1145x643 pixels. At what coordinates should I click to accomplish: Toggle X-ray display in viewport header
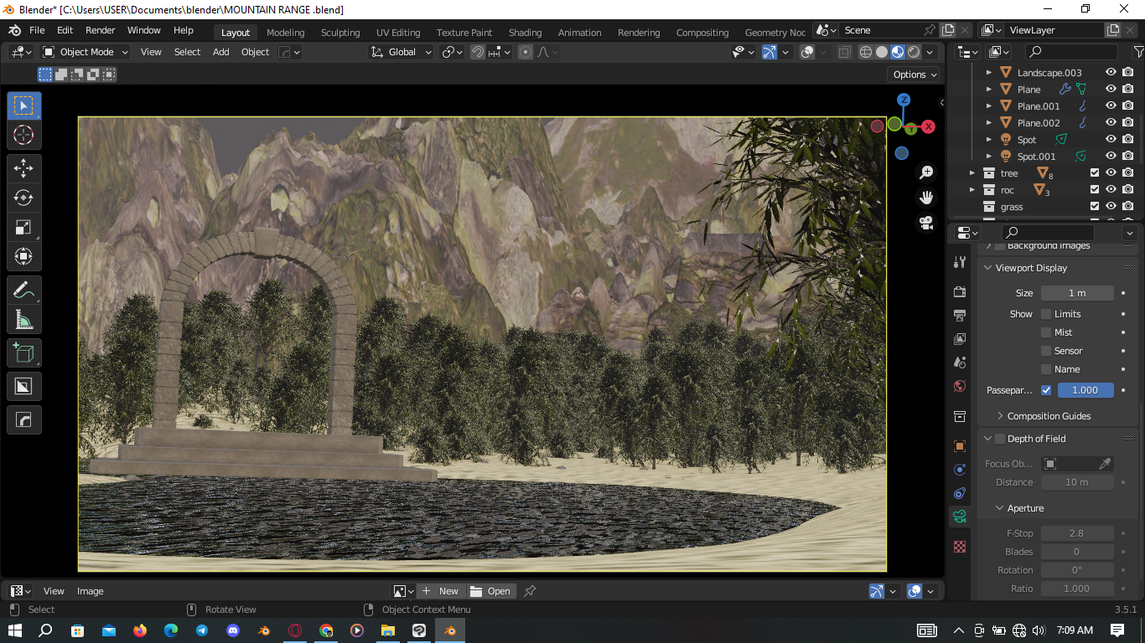point(844,52)
